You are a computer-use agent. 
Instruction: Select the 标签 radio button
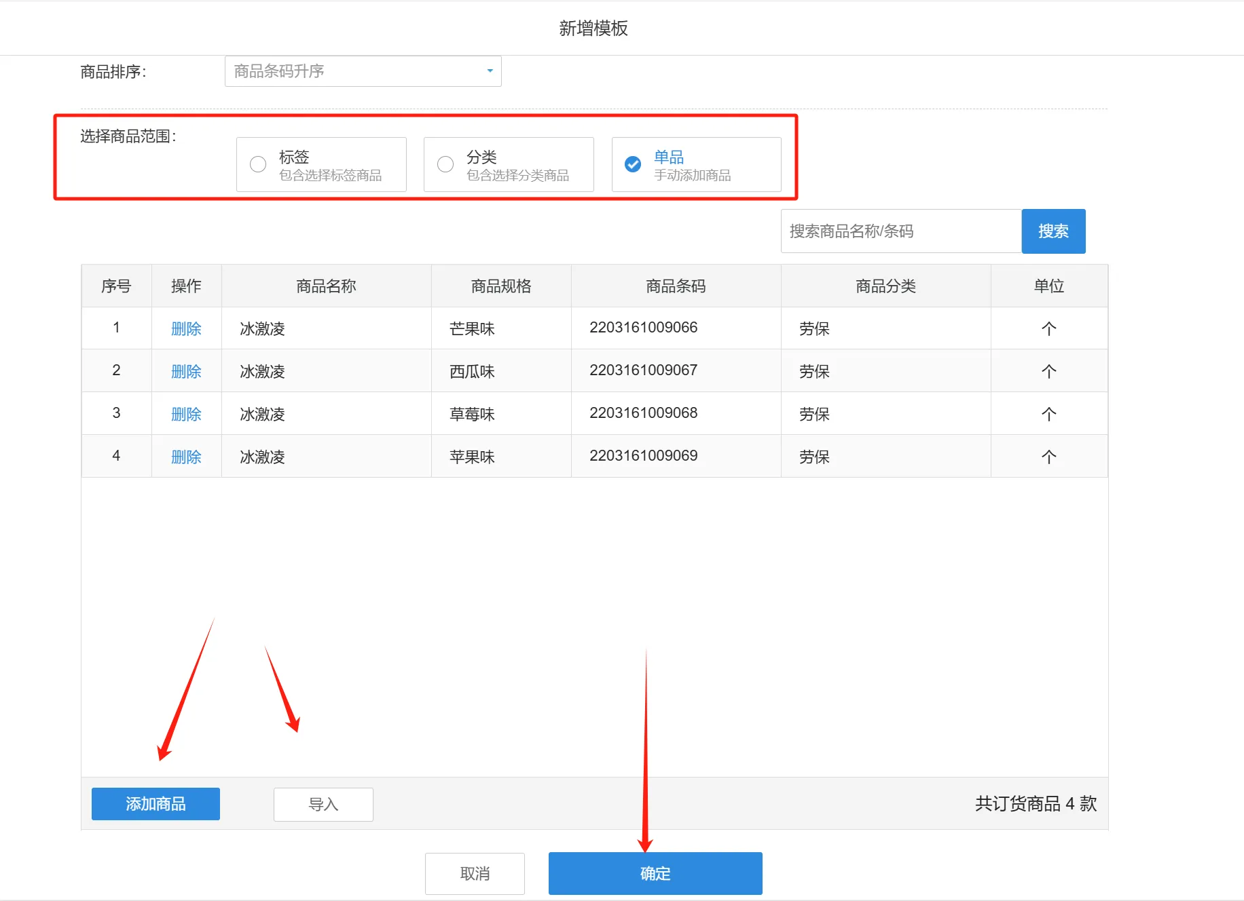pos(257,164)
